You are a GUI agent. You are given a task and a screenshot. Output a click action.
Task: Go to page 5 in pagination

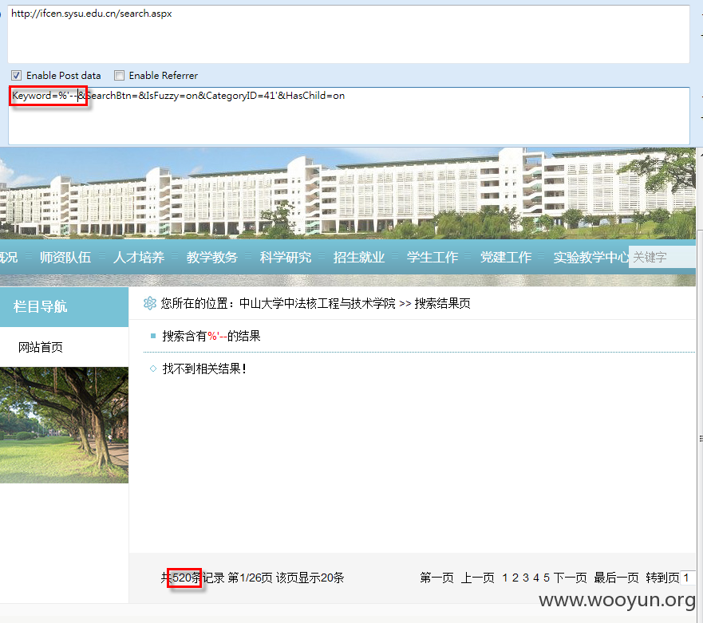546,578
